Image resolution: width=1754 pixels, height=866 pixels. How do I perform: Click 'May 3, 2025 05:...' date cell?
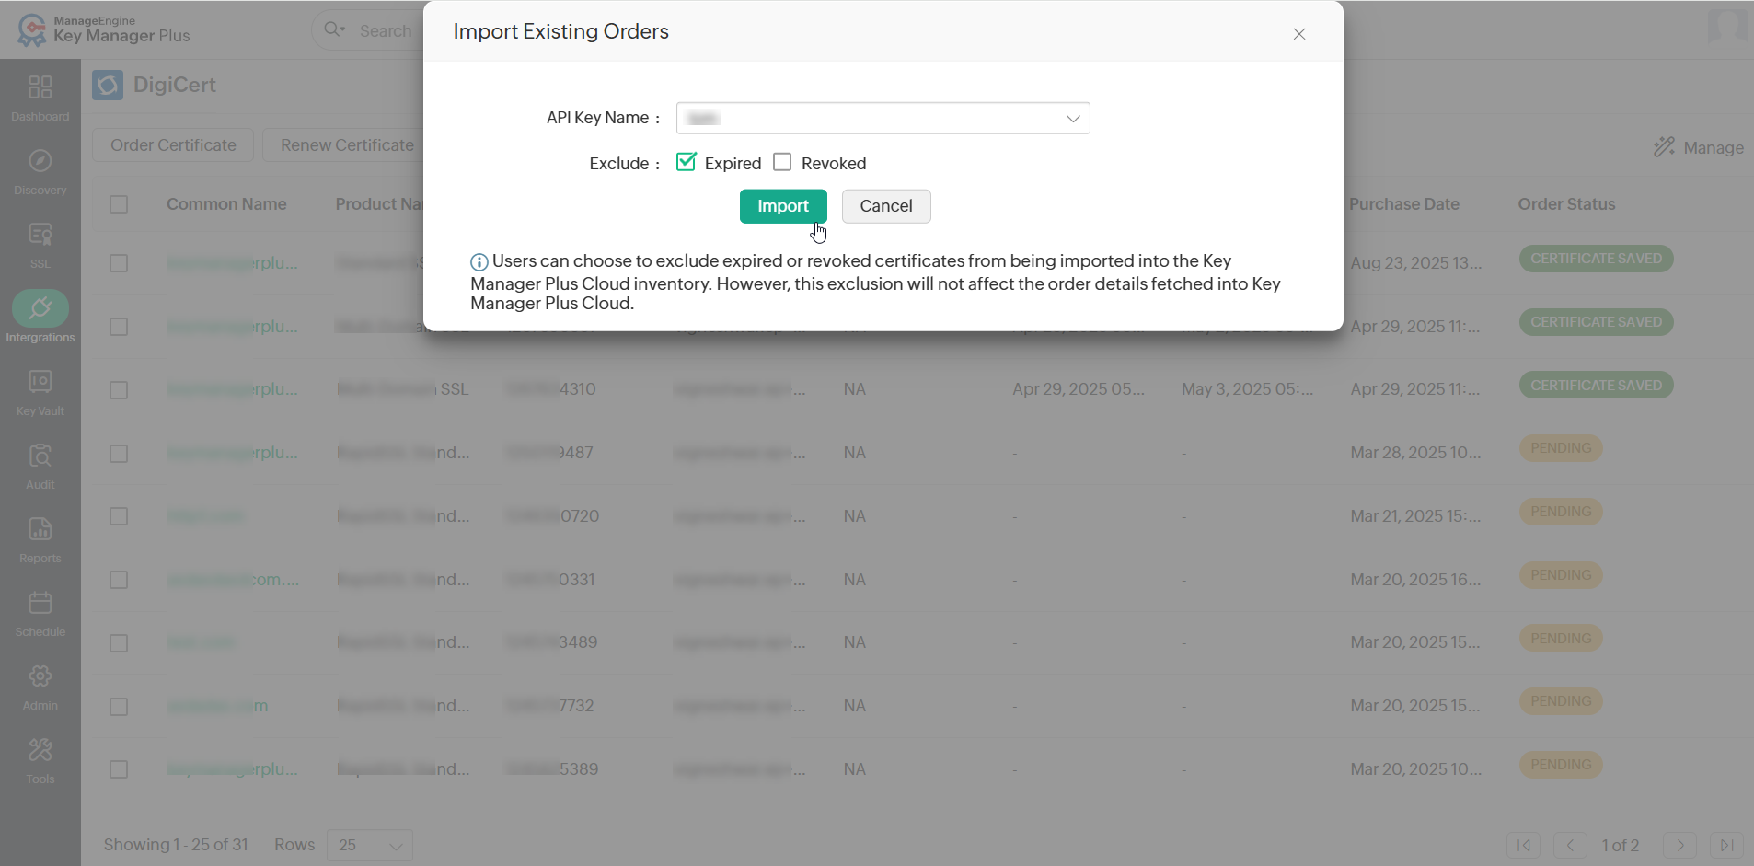1247,389
